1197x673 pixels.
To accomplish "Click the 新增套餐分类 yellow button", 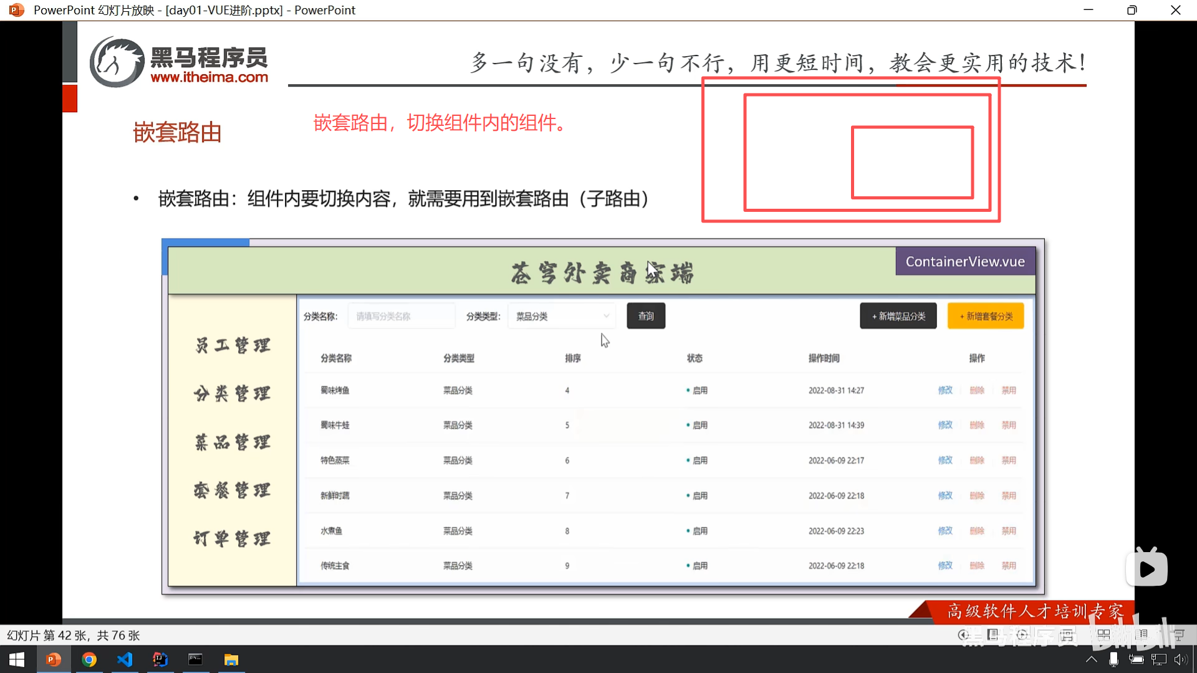I will click(x=986, y=317).
